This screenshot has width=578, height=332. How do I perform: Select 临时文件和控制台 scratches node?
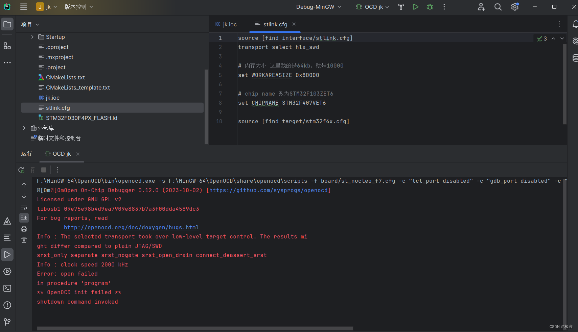56,138
